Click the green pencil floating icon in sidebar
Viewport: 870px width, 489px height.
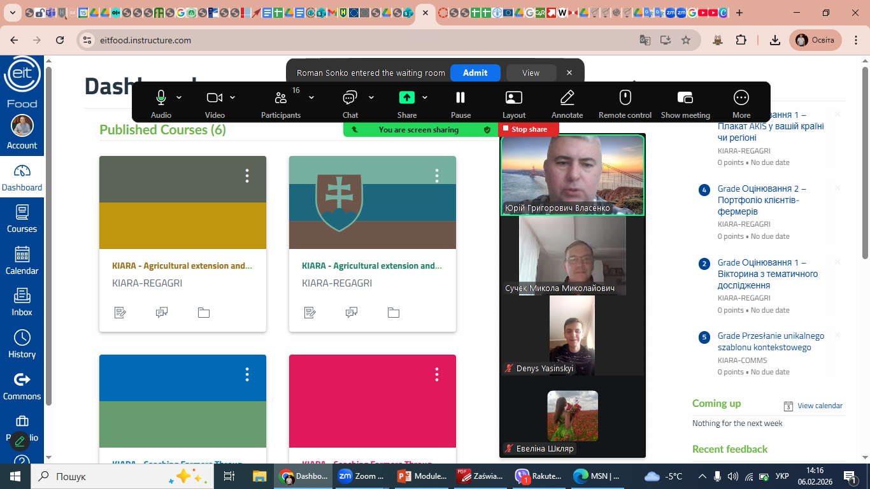click(20, 441)
